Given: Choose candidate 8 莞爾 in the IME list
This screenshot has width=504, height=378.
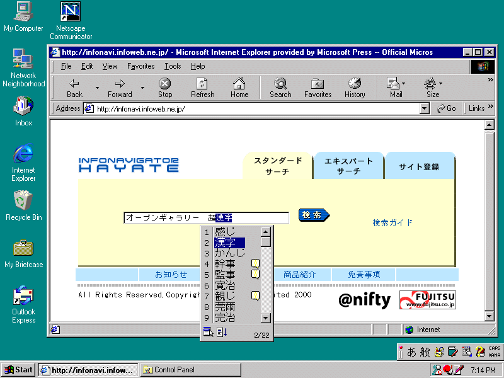Looking at the screenshot, I should [x=225, y=307].
